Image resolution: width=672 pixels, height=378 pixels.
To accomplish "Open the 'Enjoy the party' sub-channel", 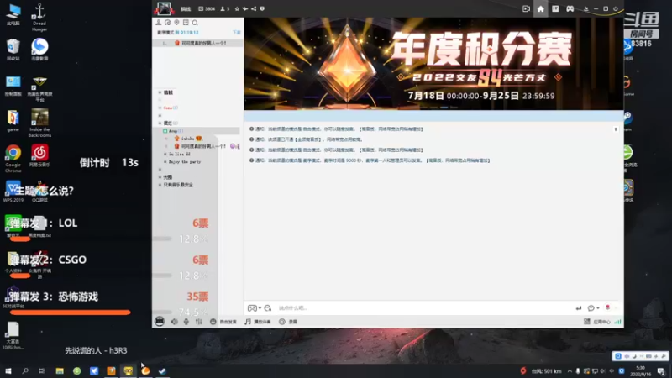I will pos(185,161).
